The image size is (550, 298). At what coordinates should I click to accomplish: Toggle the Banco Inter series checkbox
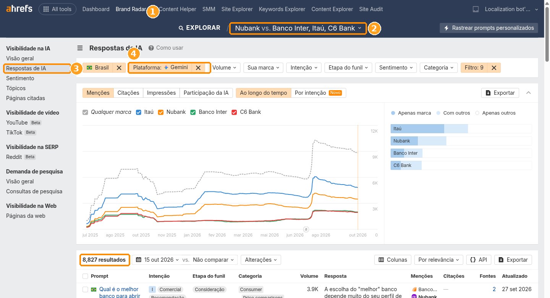click(x=193, y=112)
